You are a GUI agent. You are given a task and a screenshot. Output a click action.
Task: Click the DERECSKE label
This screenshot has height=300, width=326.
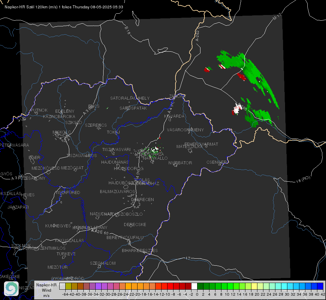tap(135, 224)
